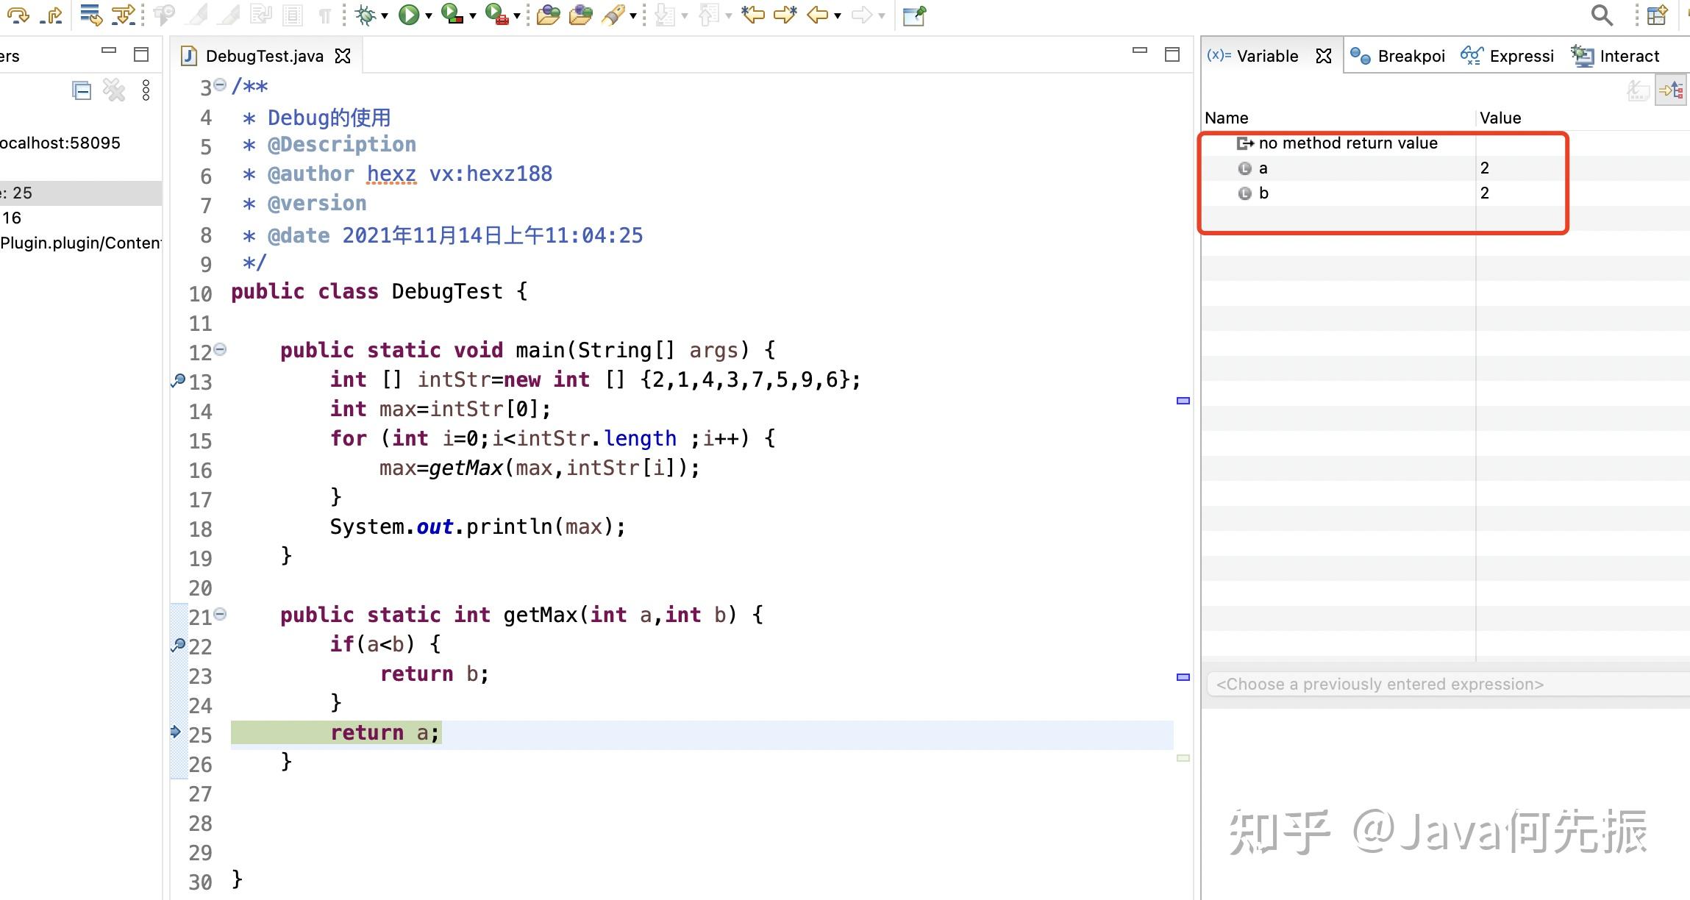Open the Debug button dropdown arrow

pos(385,15)
